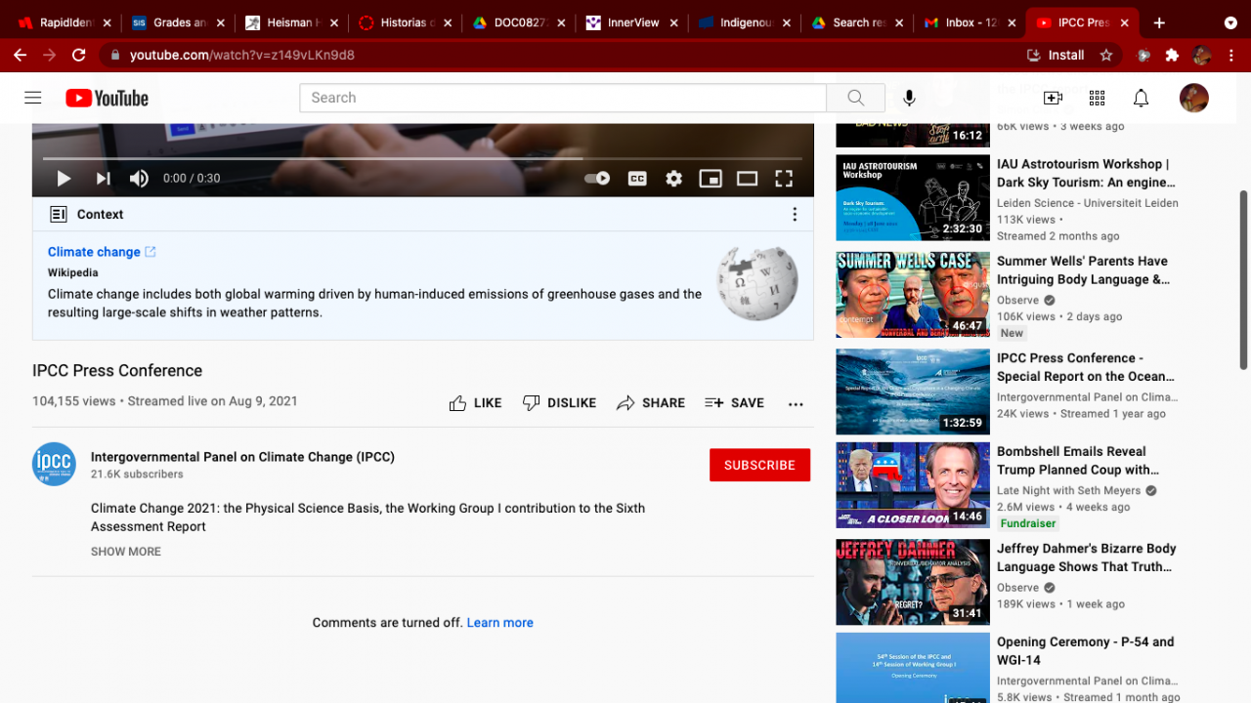Open the YouTube guide hamburger menu
The image size is (1251, 703).
pyautogui.click(x=33, y=98)
